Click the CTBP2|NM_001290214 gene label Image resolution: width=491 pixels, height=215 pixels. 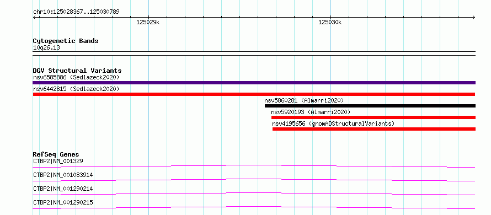click(63, 189)
